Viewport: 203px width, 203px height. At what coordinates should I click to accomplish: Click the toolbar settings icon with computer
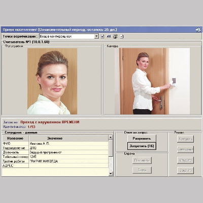click(x=115, y=37)
